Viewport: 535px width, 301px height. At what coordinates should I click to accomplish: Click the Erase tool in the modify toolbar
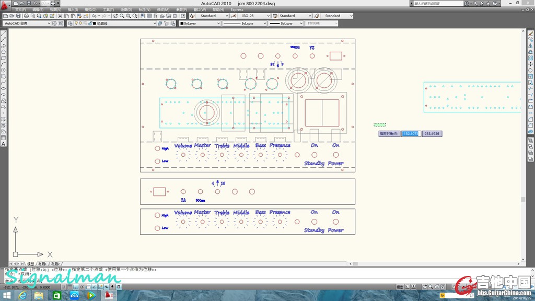coord(531,33)
